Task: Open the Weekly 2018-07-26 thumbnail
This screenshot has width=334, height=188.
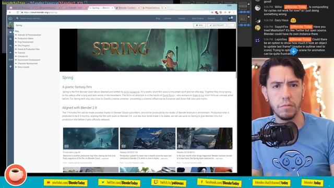Action: pyautogui.click(x=148, y=138)
